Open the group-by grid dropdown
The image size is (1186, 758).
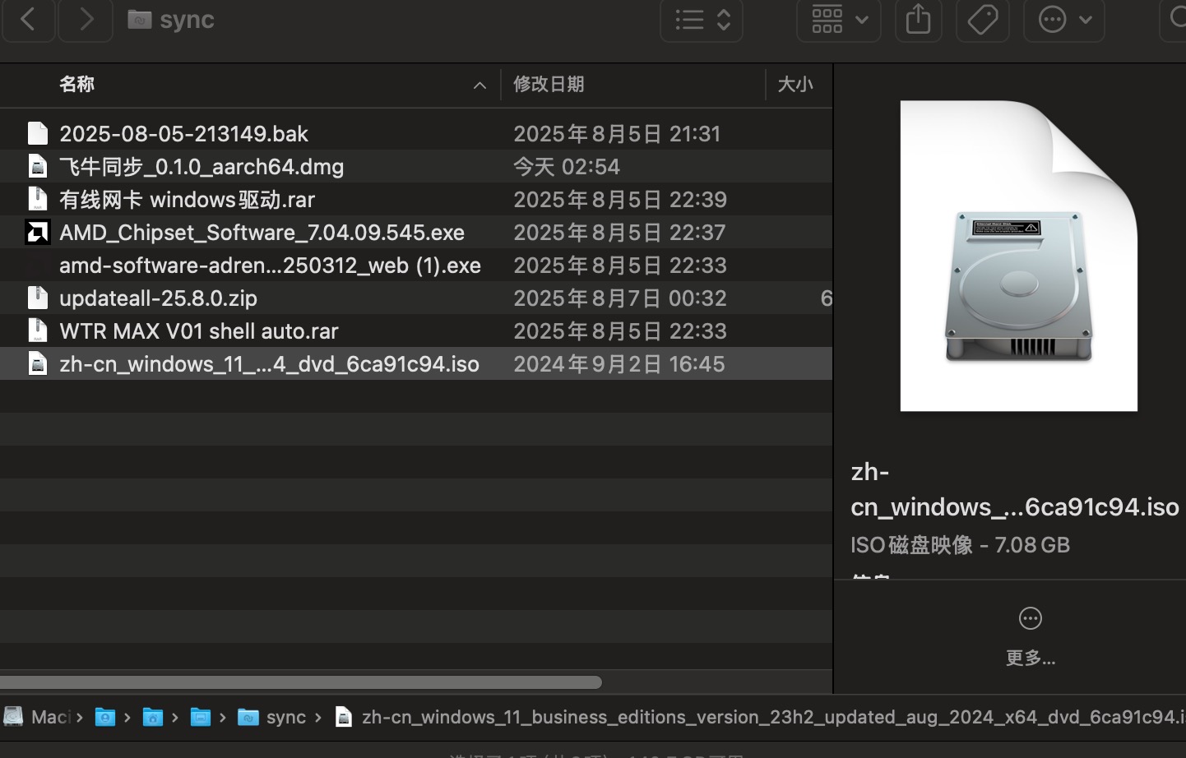(x=839, y=19)
